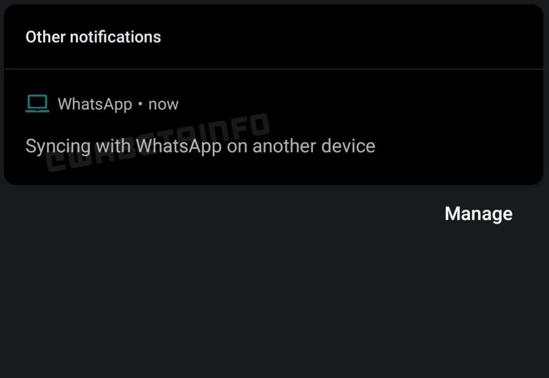Tap the words 'another device' in the message

pos(314,146)
